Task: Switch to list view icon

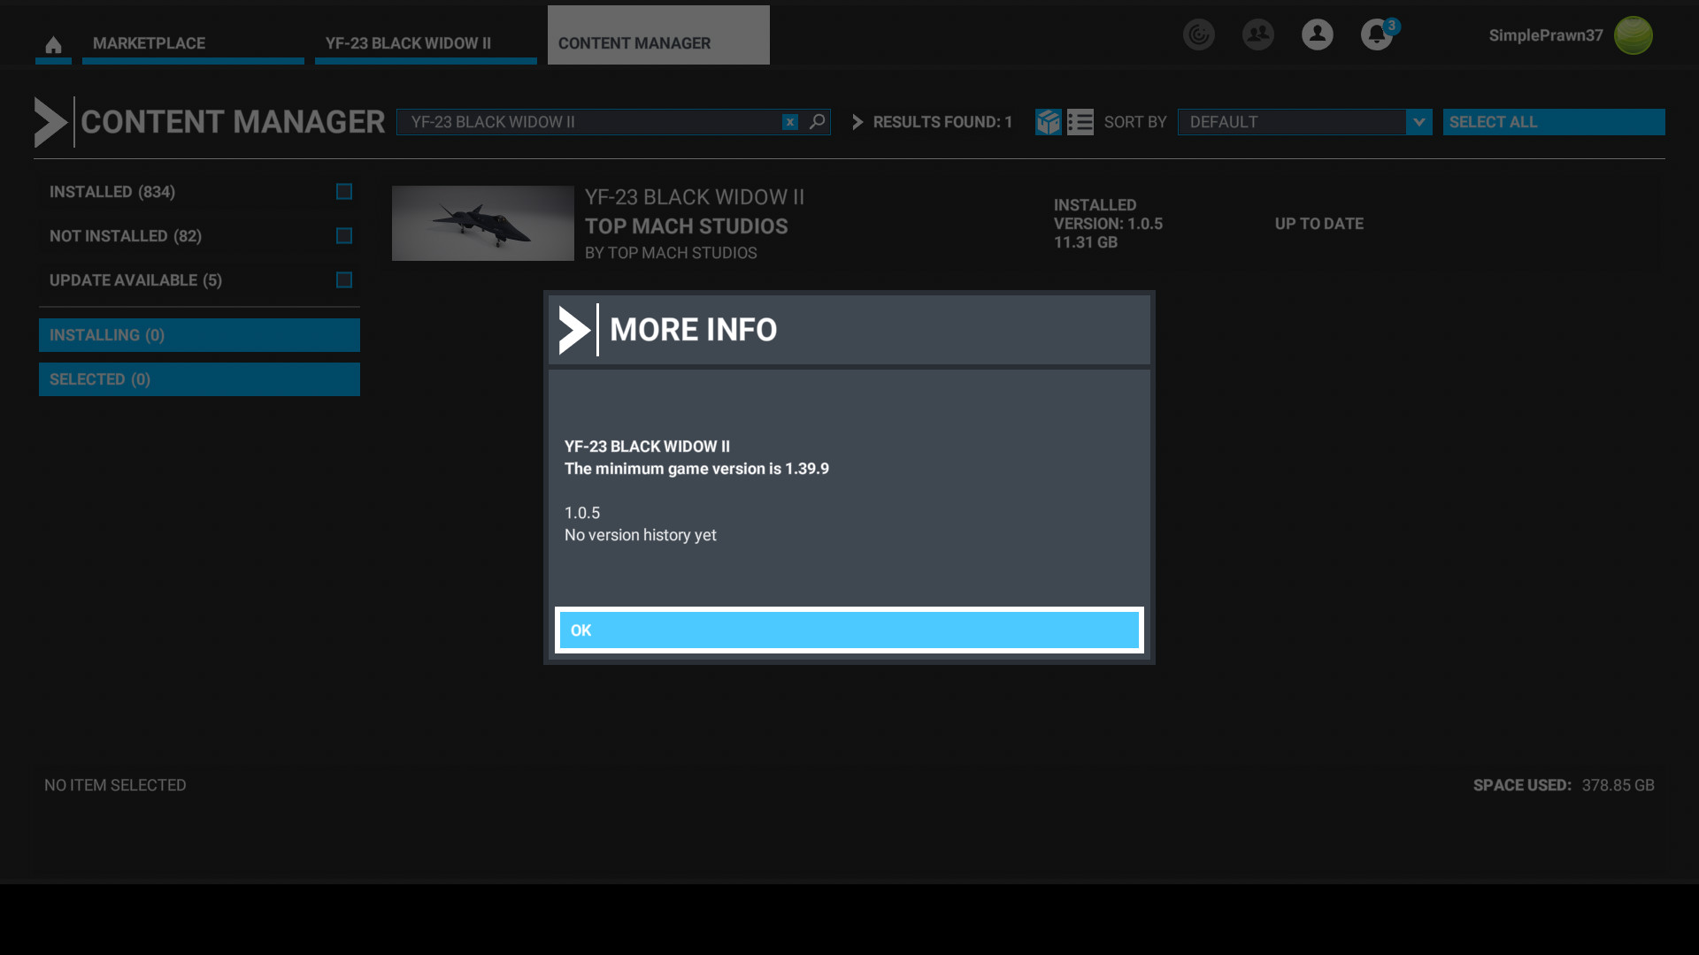Action: tap(1080, 122)
